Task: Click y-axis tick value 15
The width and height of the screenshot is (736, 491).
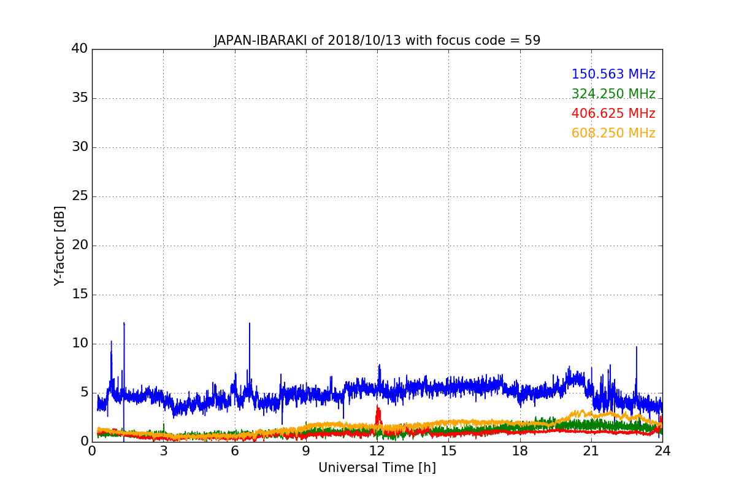Action: [x=80, y=295]
